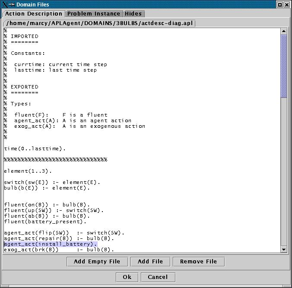Dismiss the dialog with Cancel
Image resolution: width=292 pixels, height=288 pixels.
(x=157, y=277)
